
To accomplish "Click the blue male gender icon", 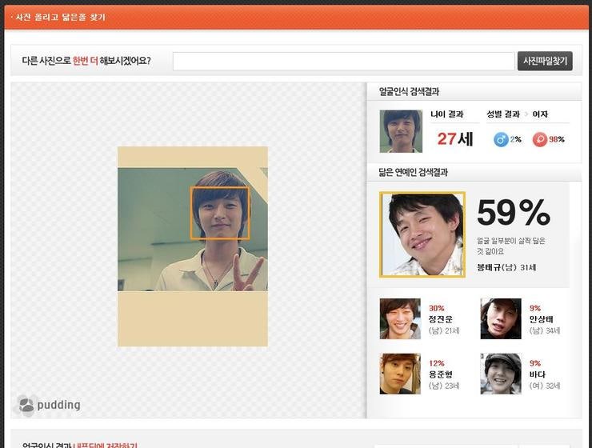I will click(x=501, y=139).
